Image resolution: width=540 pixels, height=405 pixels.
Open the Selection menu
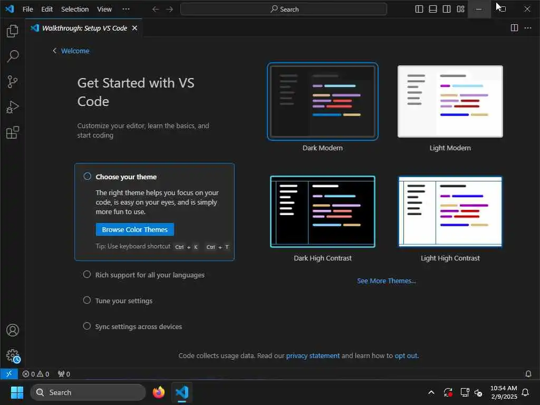click(x=75, y=9)
